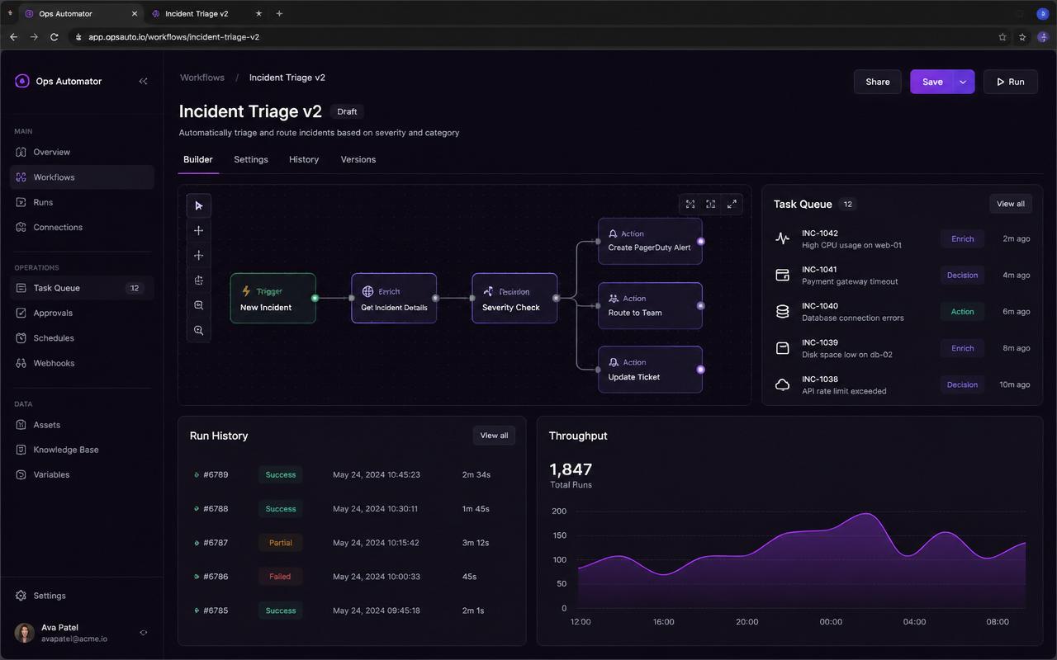The image size is (1057, 660).
Task: Click the 1,847 Total Runs value
Action: tap(571, 469)
